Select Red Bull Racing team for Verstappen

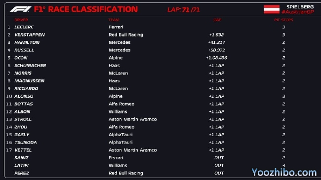pyautogui.click(x=126, y=35)
